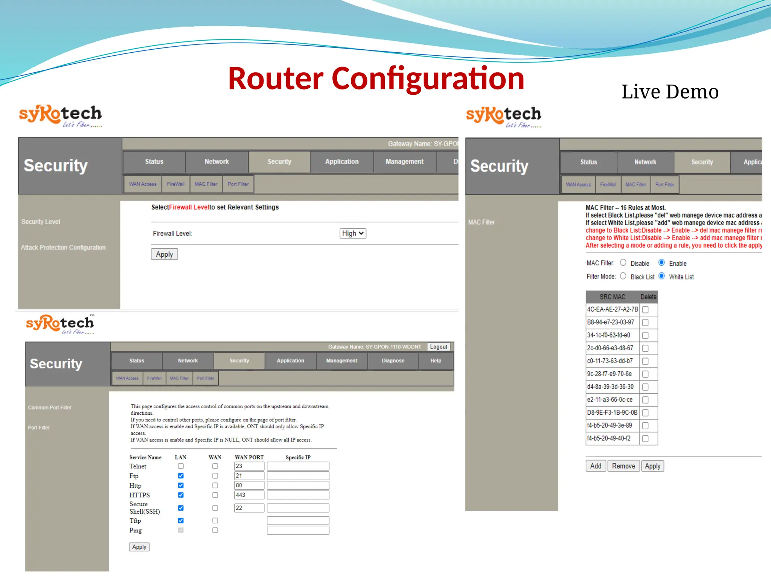Click Apply button under port filter table
771x578 pixels.
(x=139, y=547)
